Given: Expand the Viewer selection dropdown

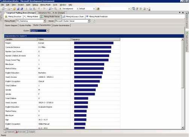Looking at the screenshot, I should pos(89,21).
